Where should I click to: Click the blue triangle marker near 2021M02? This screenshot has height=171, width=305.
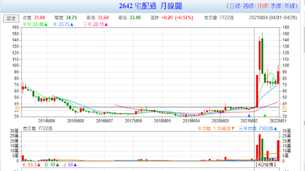(x=249, y=115)
